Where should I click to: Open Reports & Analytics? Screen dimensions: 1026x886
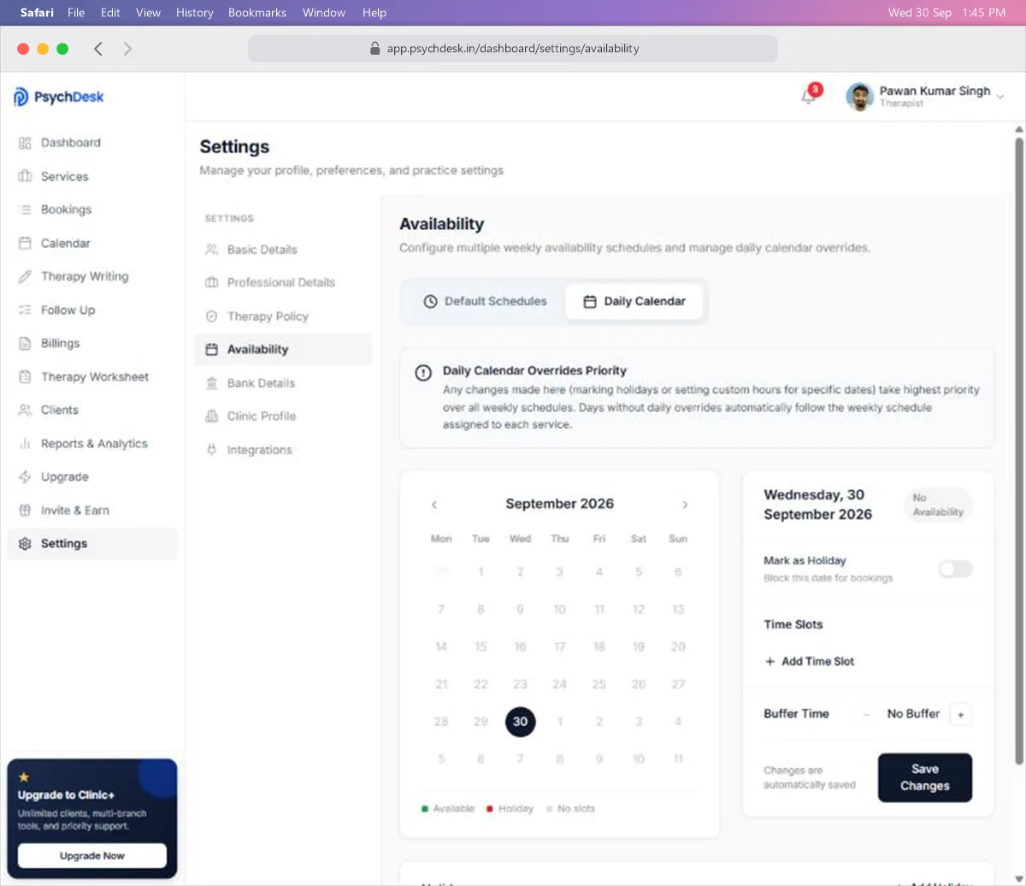coord(92,443)
